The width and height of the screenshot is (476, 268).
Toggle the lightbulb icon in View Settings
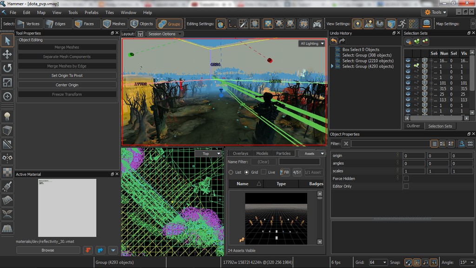coord(357,24)
